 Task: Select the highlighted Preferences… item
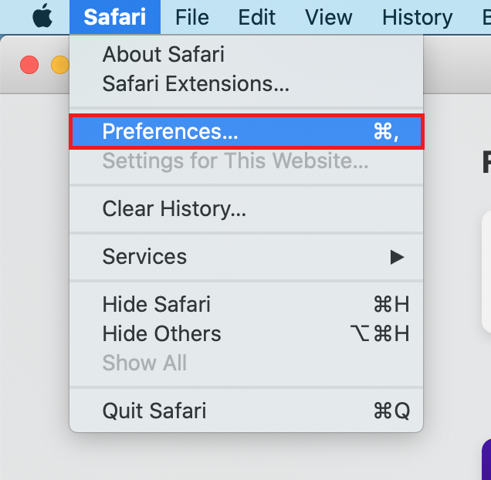pyautogui.click(x=246, y=131)
